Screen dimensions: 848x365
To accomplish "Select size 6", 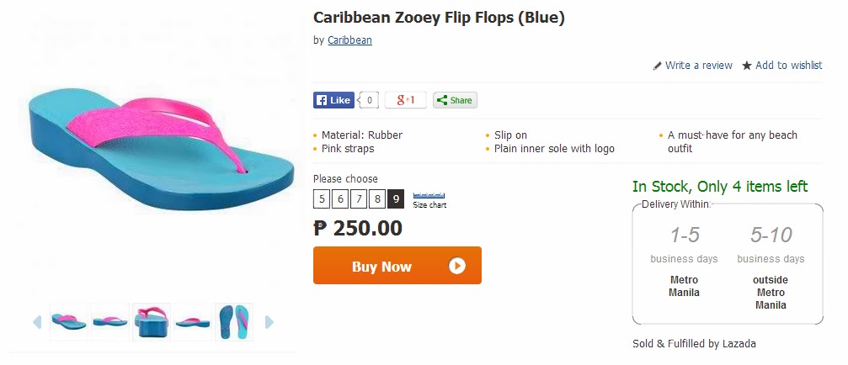I will coord(340,199).
